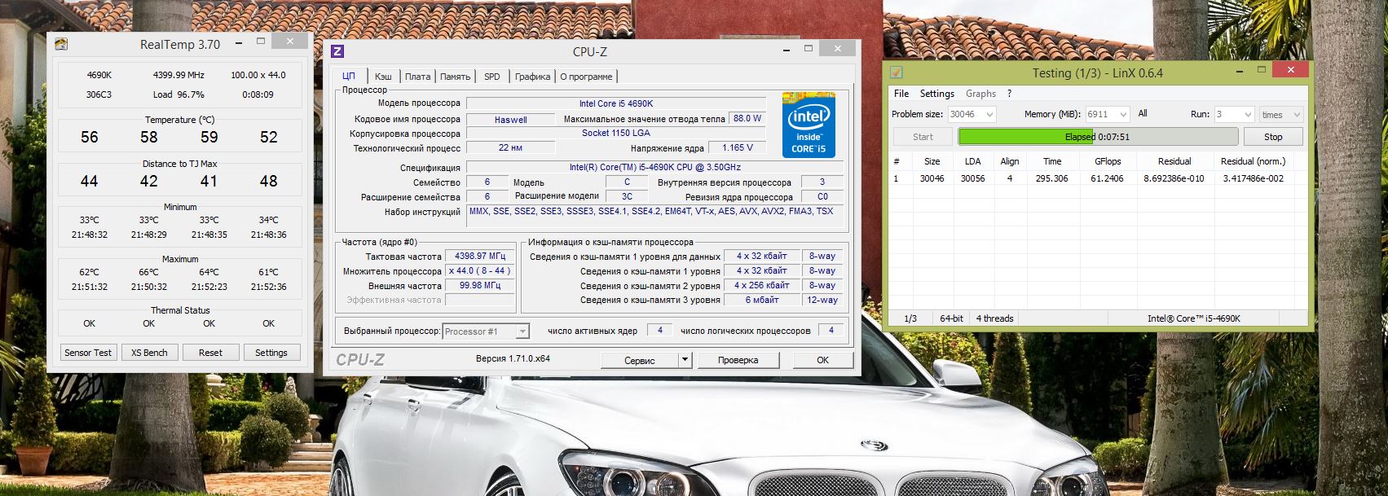Switch to the Плата tab in CPU-Z
1388x496 pixels.
[417, 77]
